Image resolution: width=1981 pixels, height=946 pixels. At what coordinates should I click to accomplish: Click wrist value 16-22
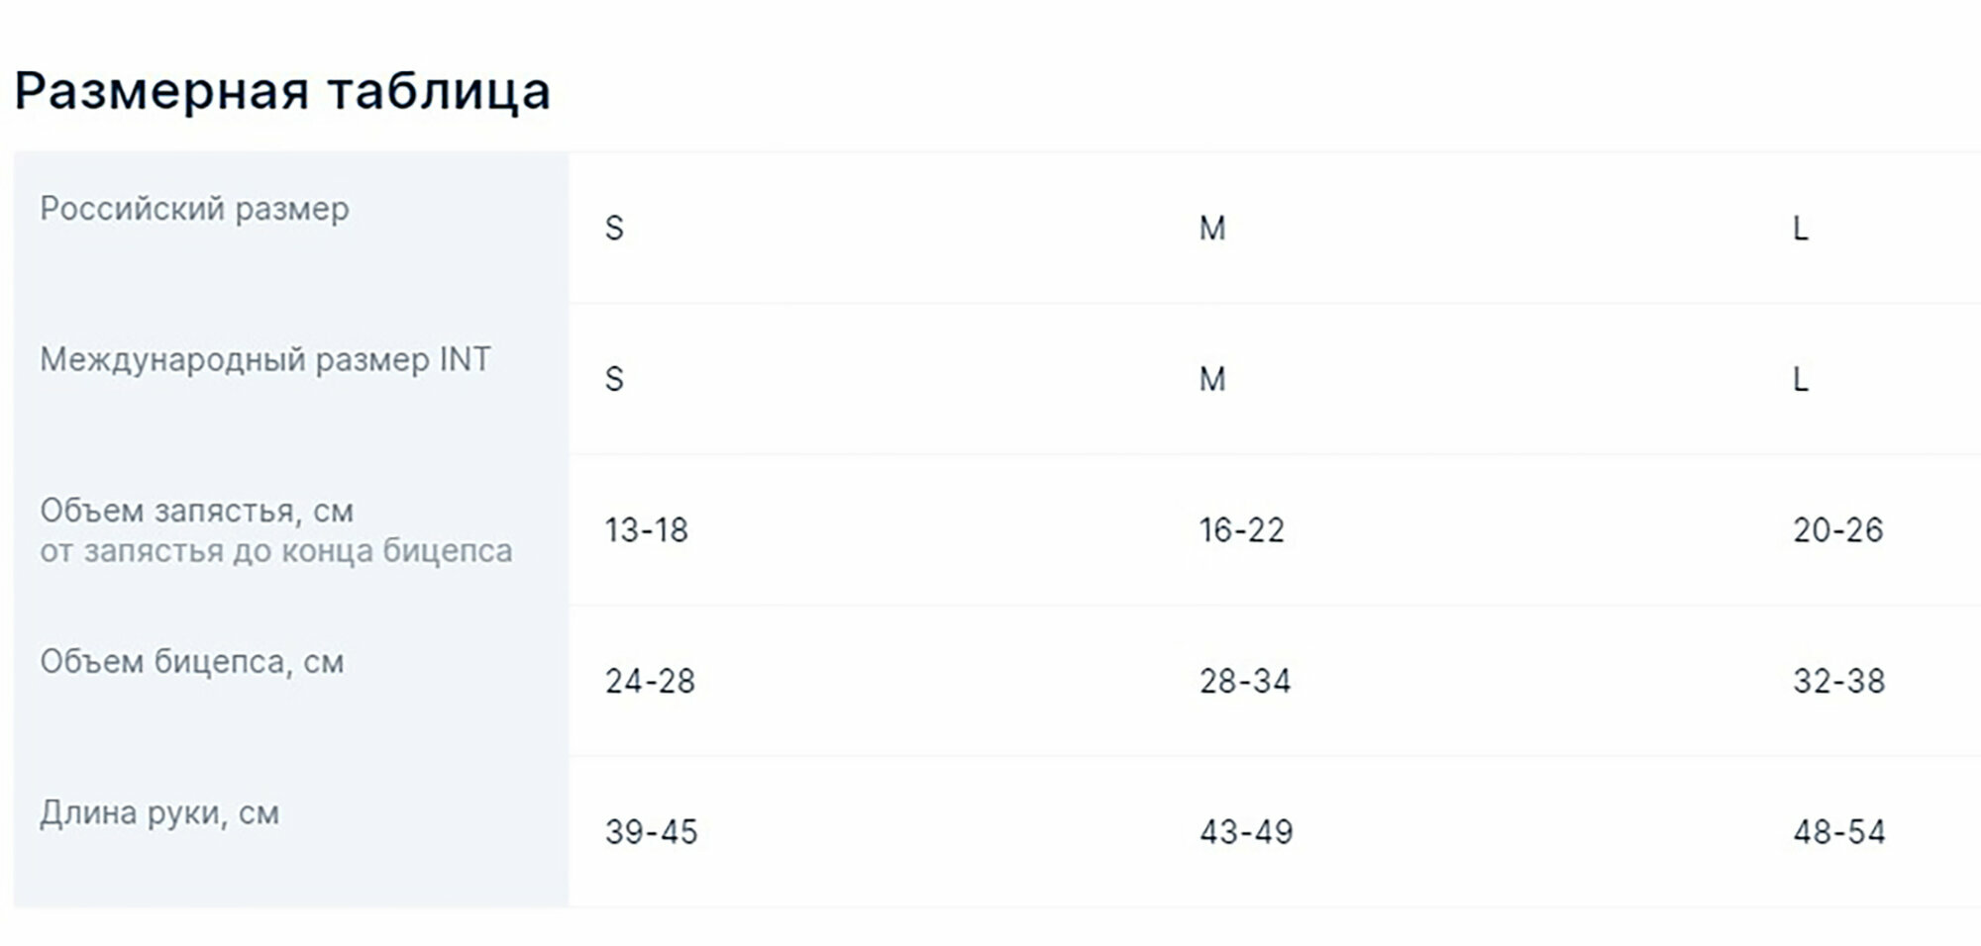click(x=1242, y=530)
